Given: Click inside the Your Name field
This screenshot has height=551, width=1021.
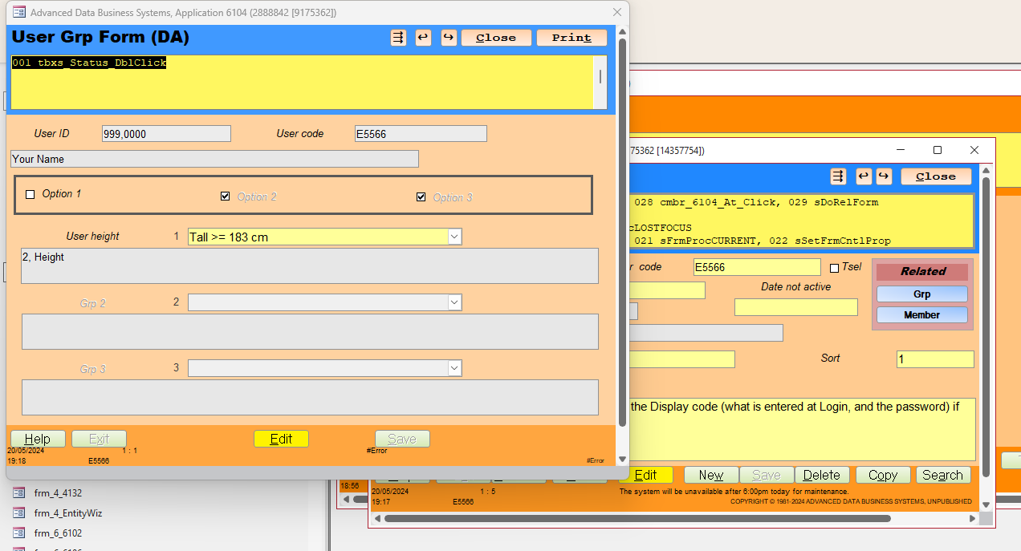Looking at the screenshot, I should tap(214, 159).
